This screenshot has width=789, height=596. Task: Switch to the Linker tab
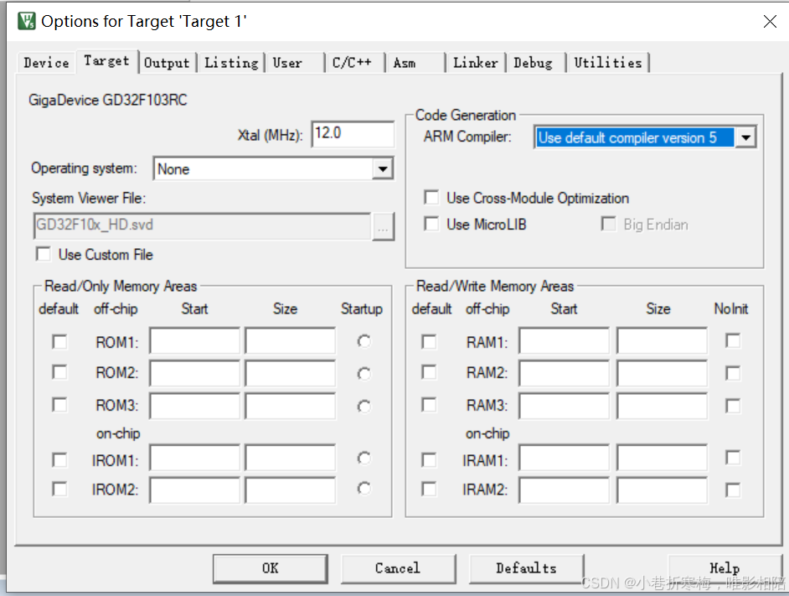(475, 62)
